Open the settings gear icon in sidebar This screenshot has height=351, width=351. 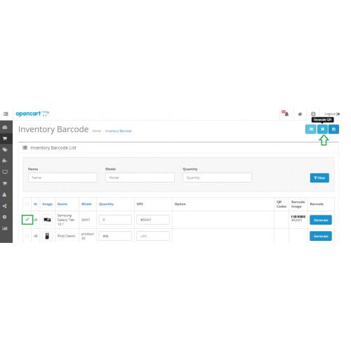click(x=4, y=217)
